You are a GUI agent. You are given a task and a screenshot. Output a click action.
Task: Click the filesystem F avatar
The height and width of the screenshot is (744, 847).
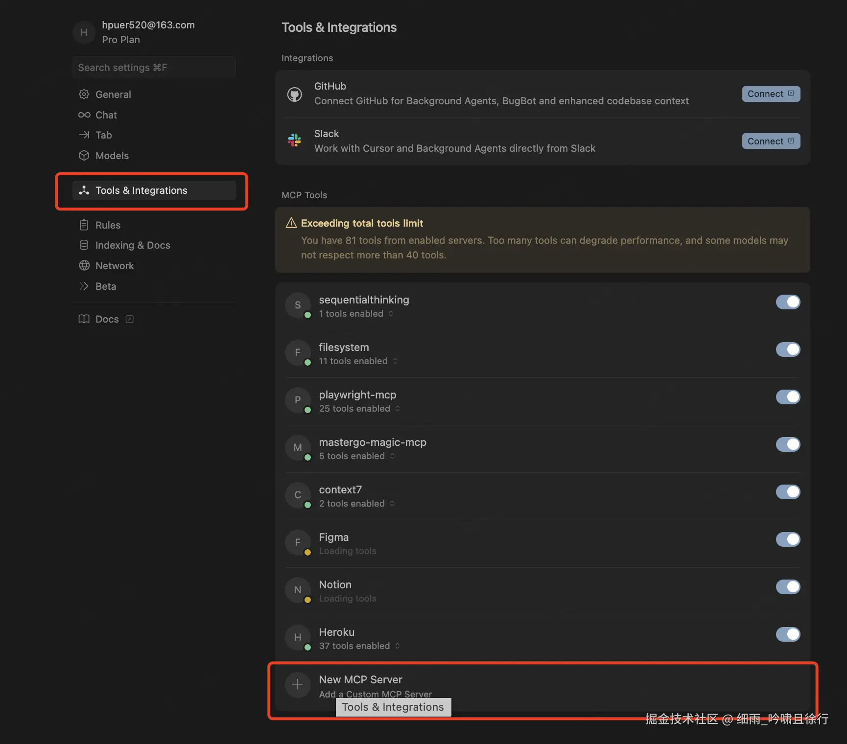(x=298, y=352)
